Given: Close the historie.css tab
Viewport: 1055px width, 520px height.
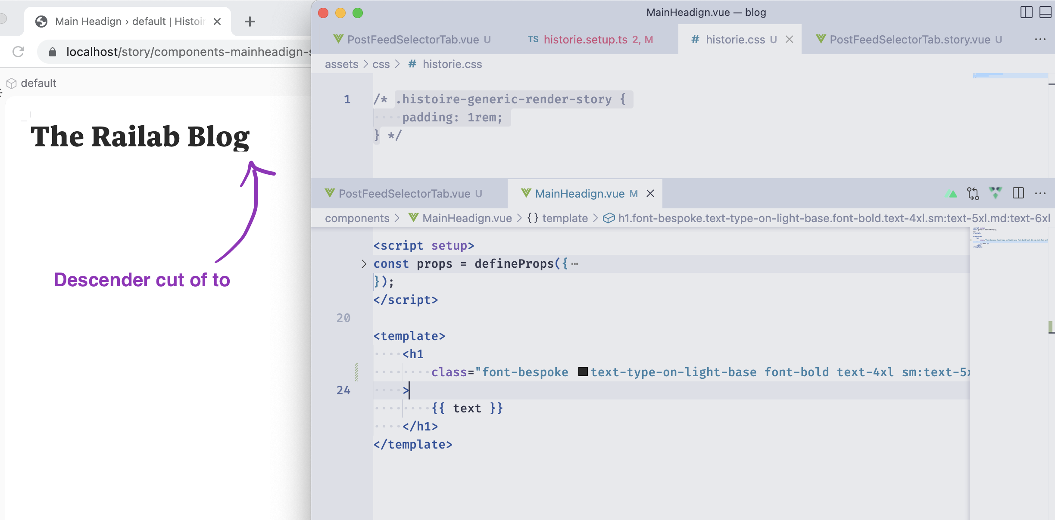Looking at the screenshot, I should [790, 40].
